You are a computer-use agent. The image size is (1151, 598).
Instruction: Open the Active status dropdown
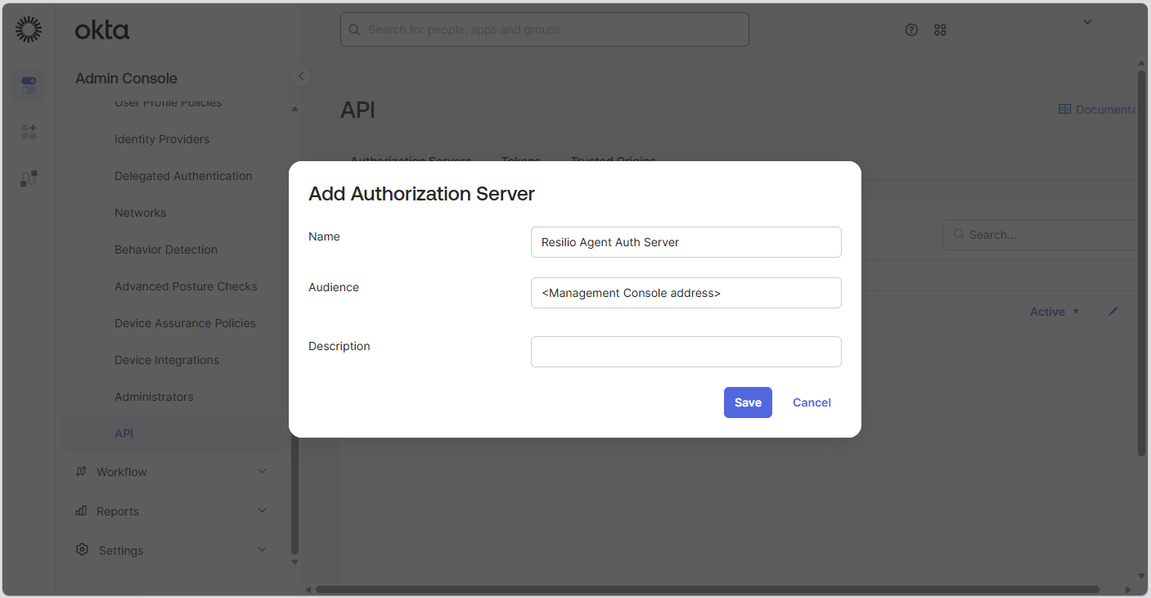[x=1054, y=312]
